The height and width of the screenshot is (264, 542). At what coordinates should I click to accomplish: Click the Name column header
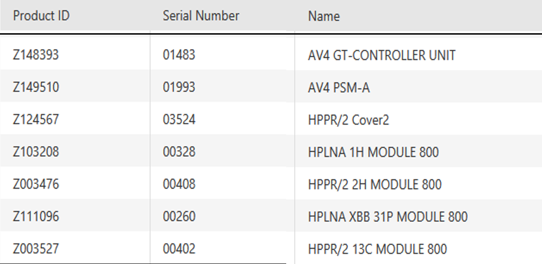click(324, 17)
